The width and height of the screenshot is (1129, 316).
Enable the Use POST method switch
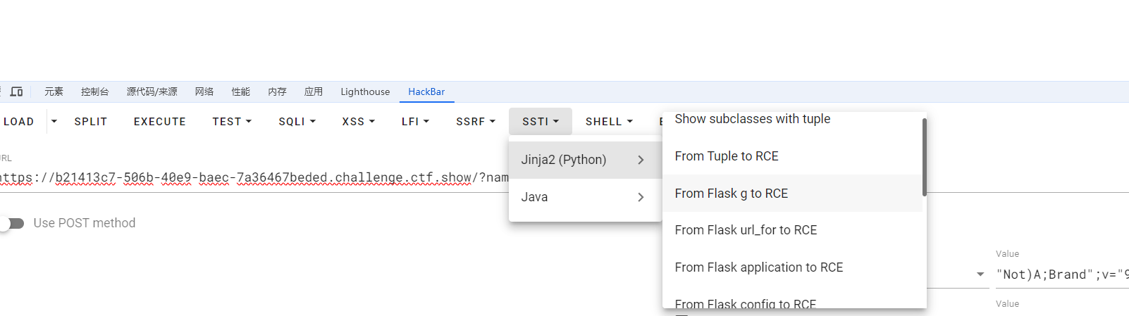(x=13, y=223)
